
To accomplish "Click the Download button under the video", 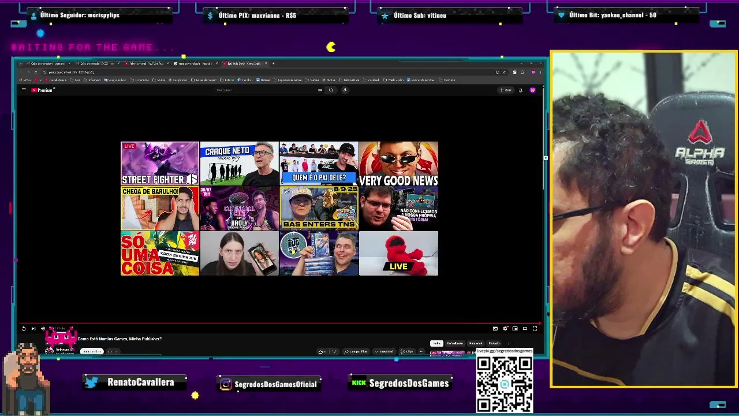I will pyautogui.click(x=384, y=351).
